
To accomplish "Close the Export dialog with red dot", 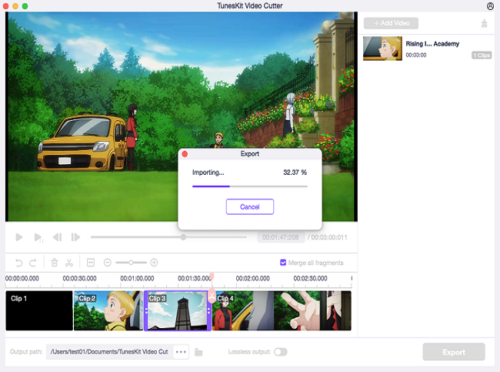I will coord(185,154).
